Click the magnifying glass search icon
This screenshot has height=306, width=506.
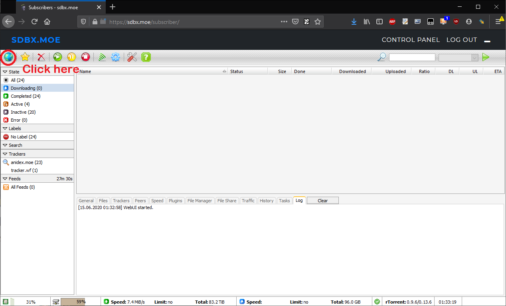(381, 57)
